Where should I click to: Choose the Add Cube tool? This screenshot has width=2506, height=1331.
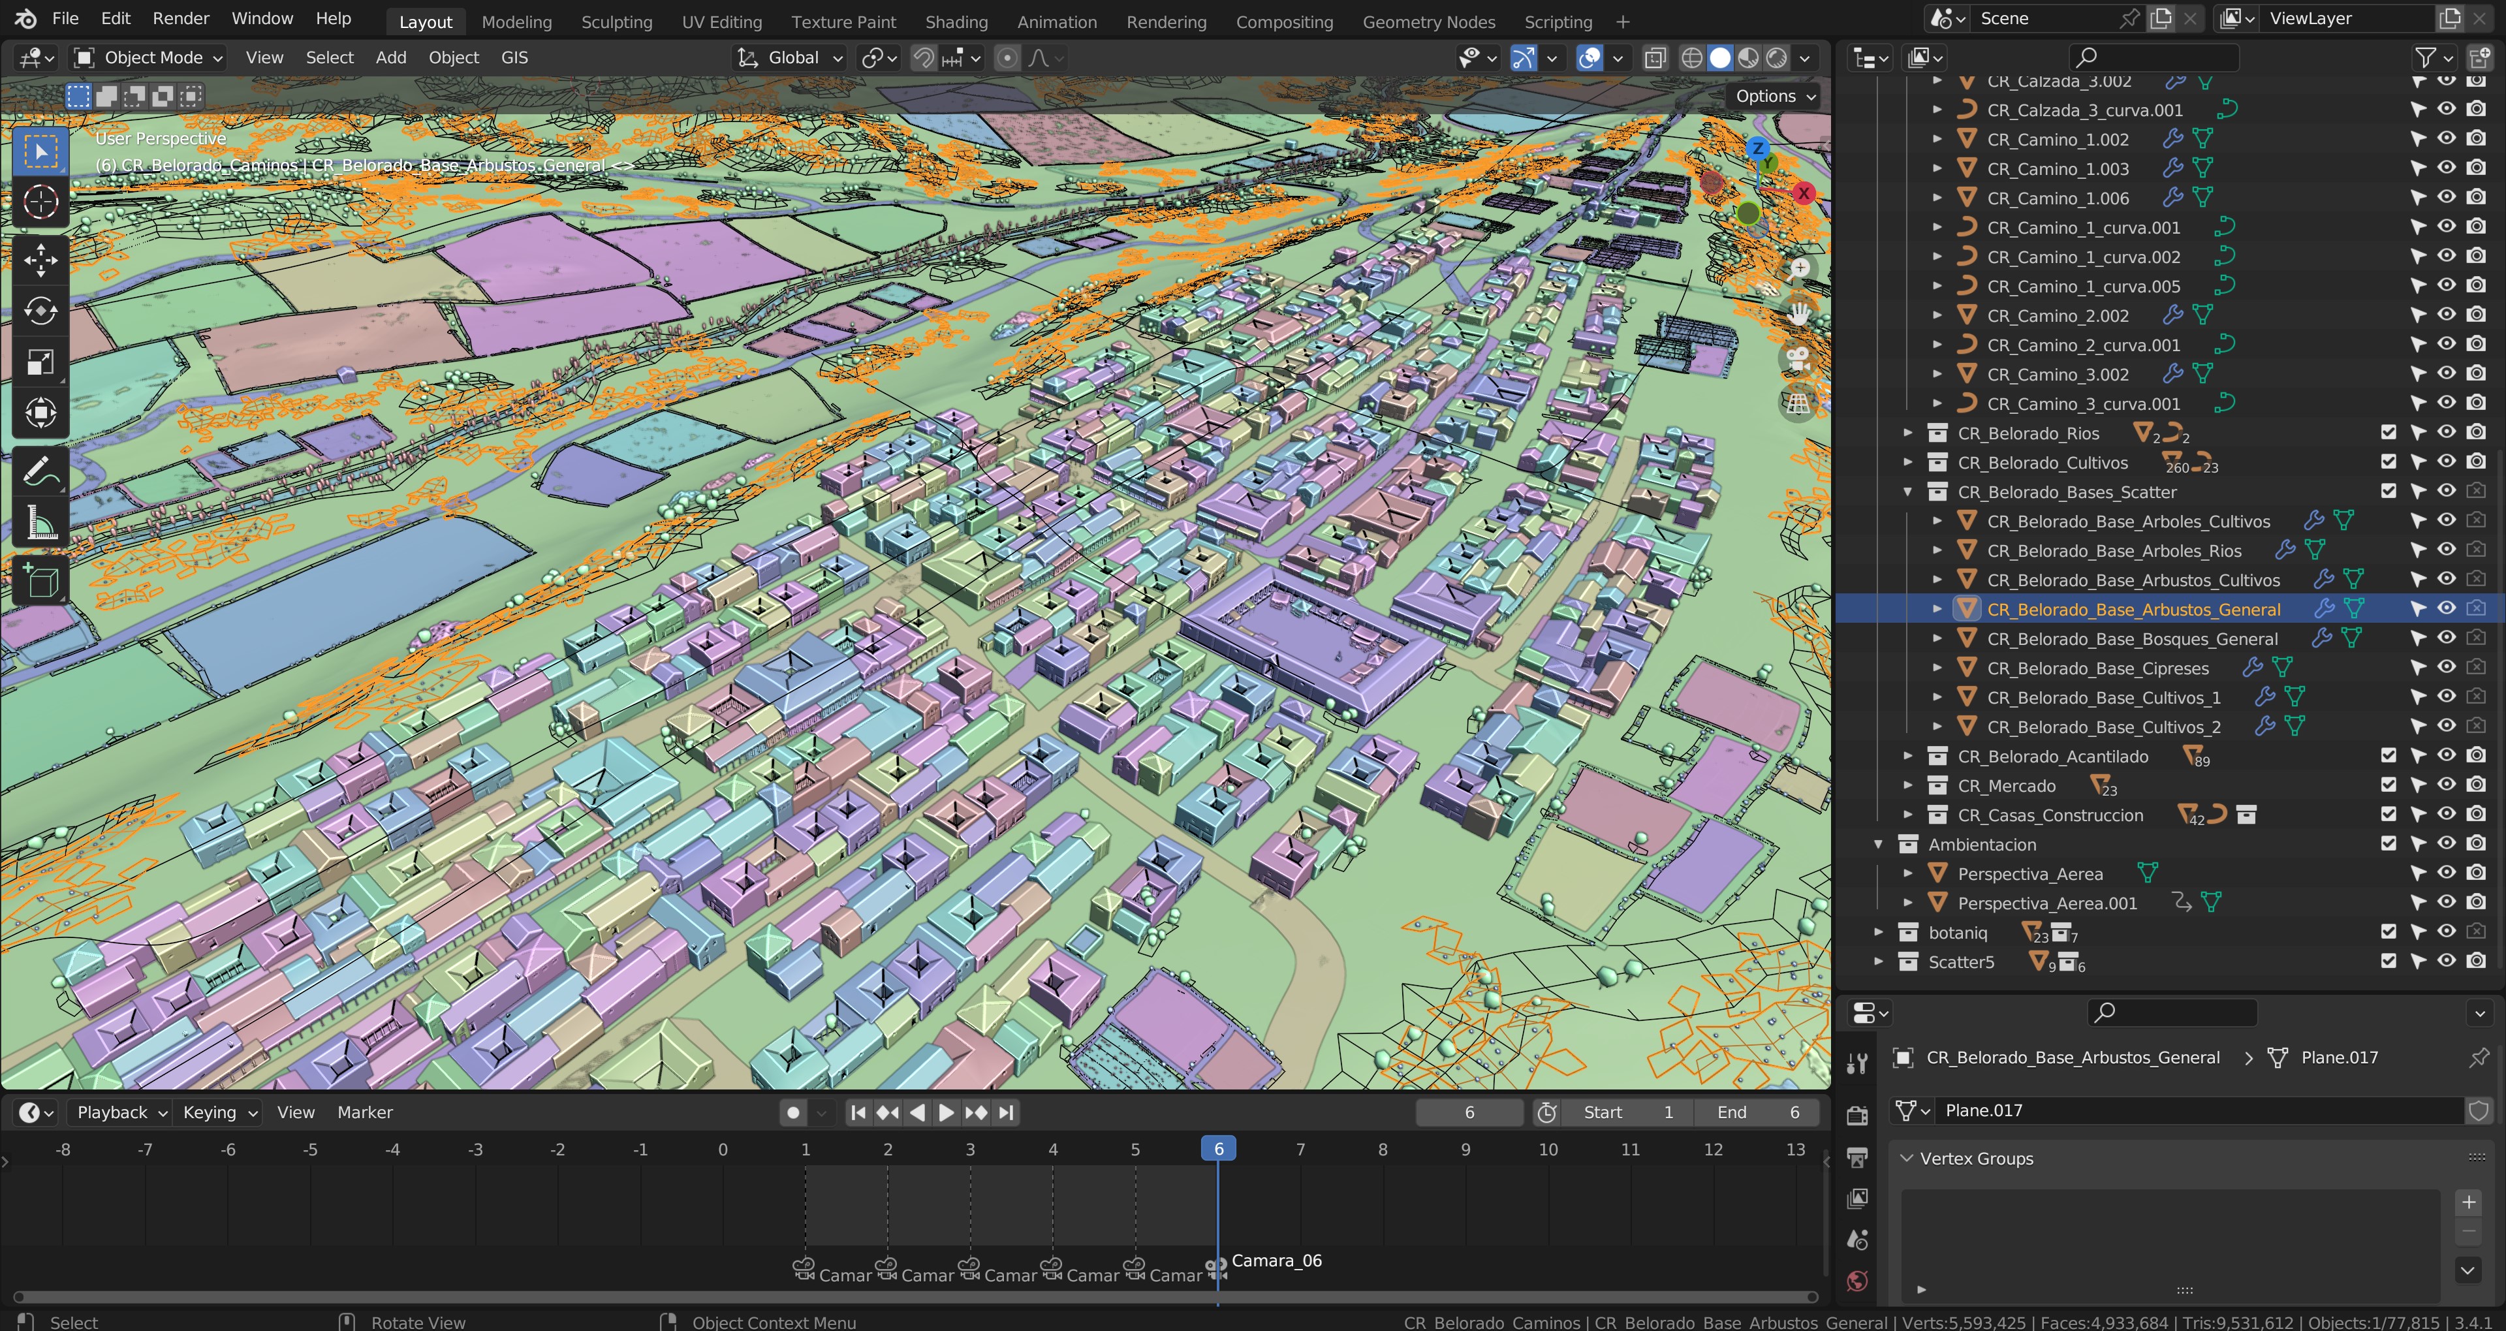tap(40, 581)
